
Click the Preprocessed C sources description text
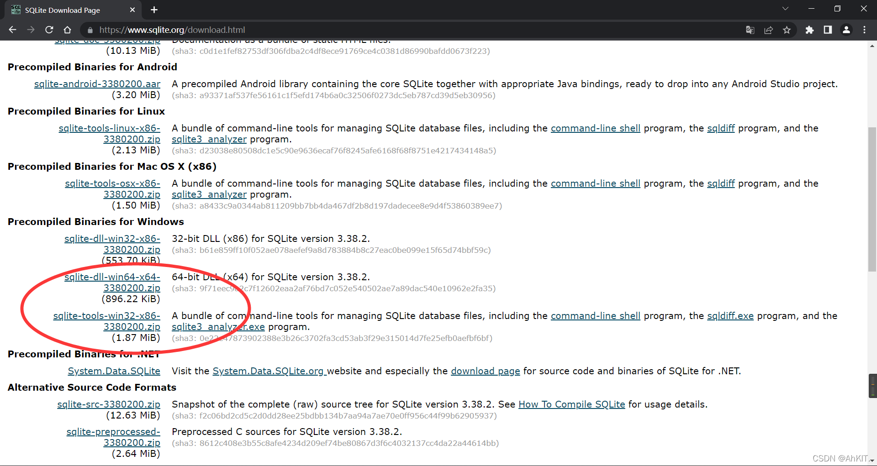[x=287, y=432]
